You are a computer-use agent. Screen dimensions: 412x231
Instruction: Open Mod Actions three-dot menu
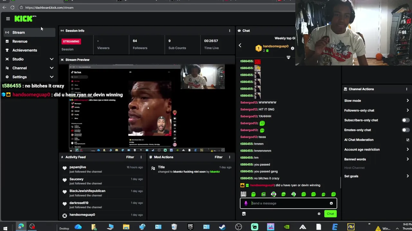tap(229, 157)
